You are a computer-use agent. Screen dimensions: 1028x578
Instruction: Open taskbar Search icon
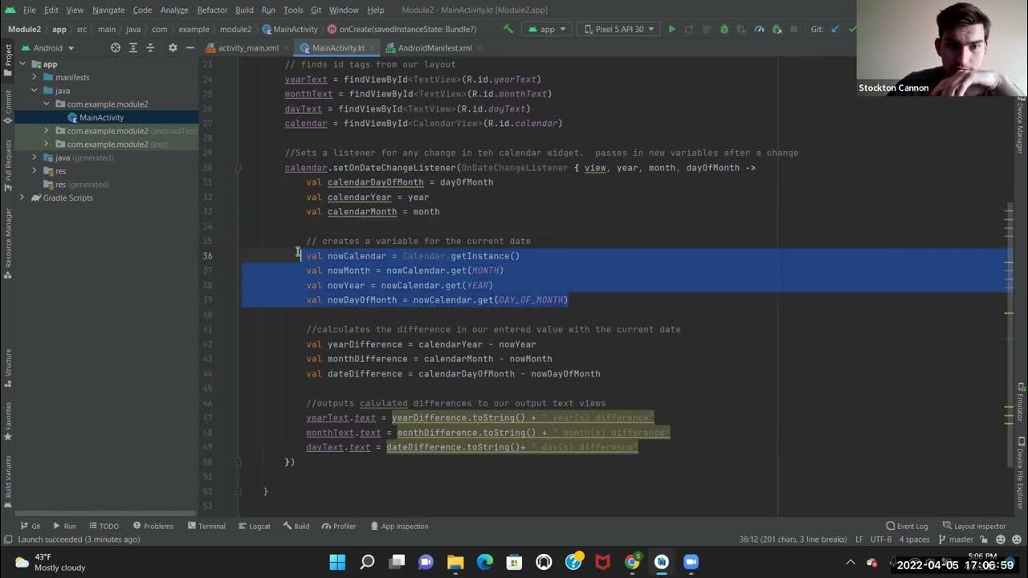click(367, 562)
